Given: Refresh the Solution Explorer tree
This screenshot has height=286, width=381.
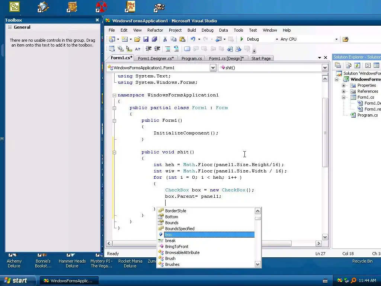Looking at the screenshot, I should click(x=357, y=65).
